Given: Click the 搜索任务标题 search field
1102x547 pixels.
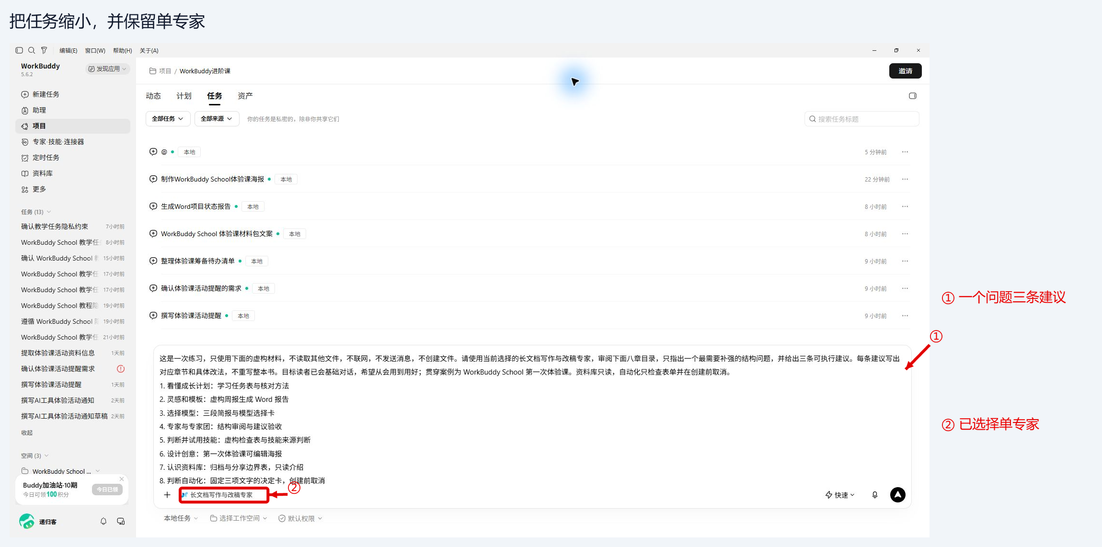Looking at the screenshot, I should (862, 119).
